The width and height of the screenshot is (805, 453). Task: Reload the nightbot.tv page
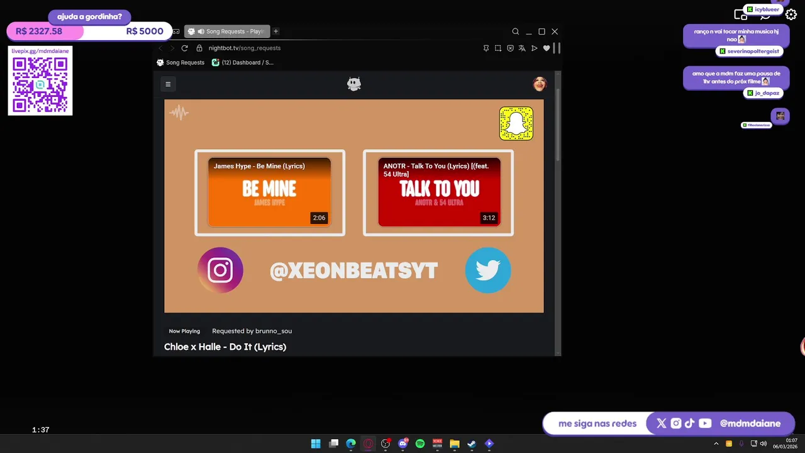point(184,48)
